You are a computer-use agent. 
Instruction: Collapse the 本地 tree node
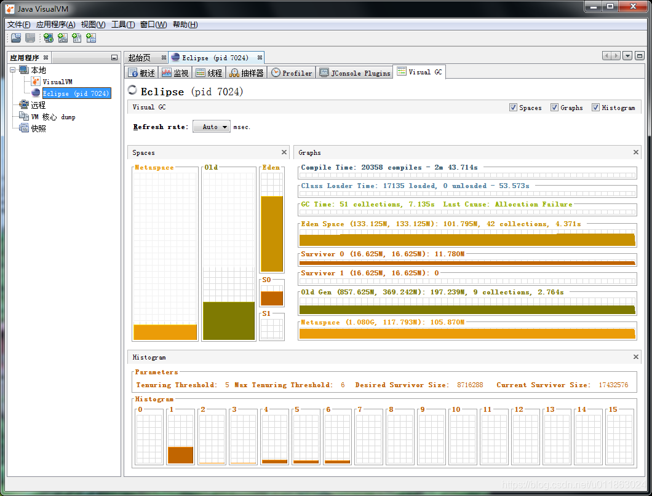(13, 70)
